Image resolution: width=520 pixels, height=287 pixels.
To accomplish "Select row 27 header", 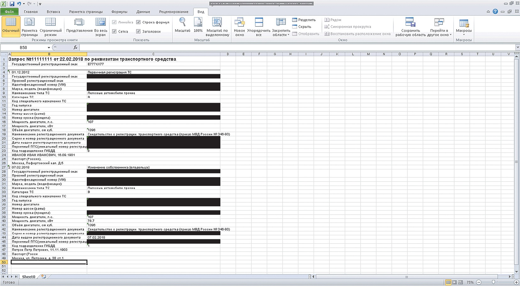I will tap(4, 167).
